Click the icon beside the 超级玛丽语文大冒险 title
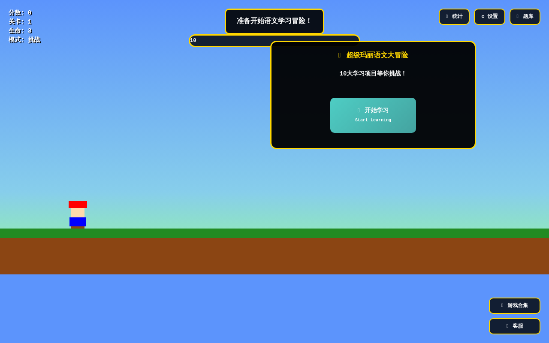Screen dimensions: 549x343 (339, 55)
